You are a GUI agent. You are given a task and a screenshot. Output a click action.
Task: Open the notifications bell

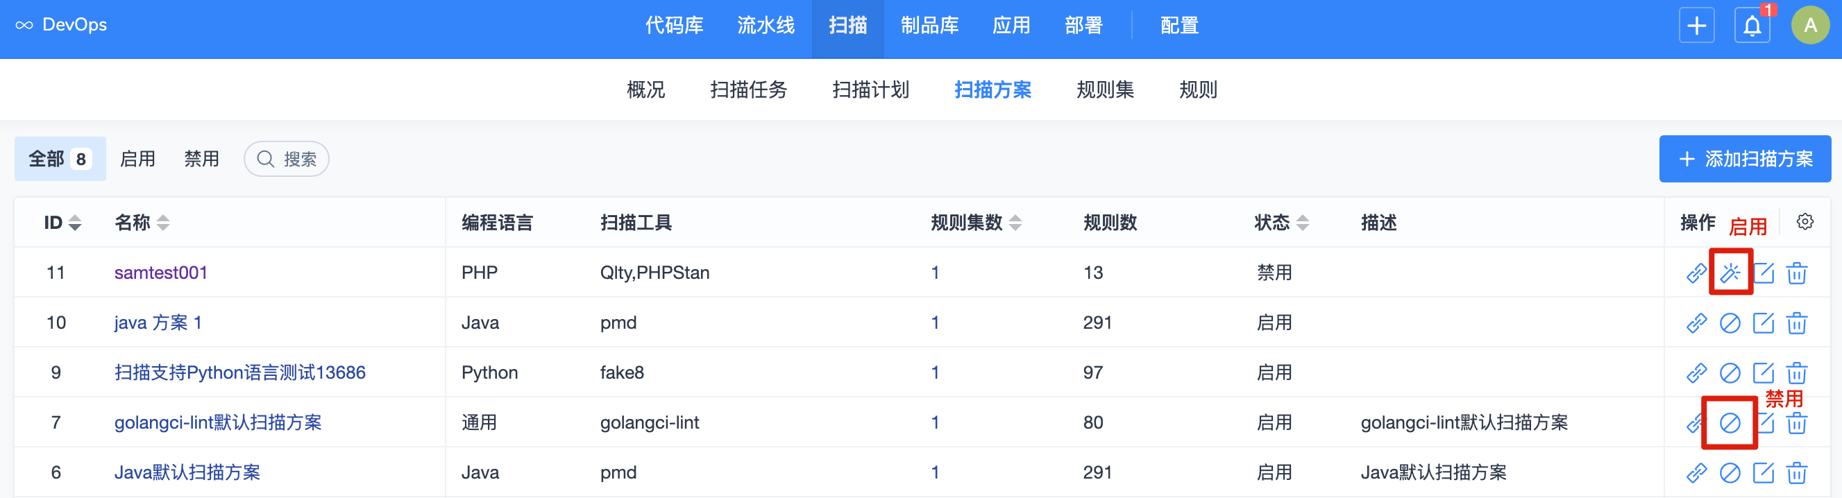pyautogui.click(x=1751, y=26)
